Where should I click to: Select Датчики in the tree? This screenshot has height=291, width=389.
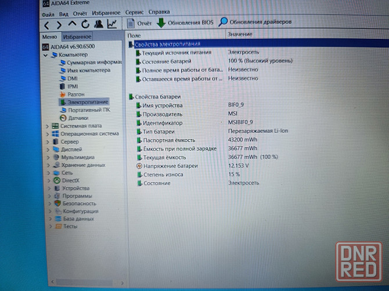point(78,118)
